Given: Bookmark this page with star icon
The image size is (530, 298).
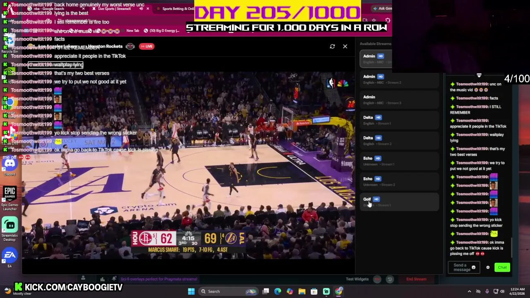Looking at the screenshot, I should click(x=373, y=20).
